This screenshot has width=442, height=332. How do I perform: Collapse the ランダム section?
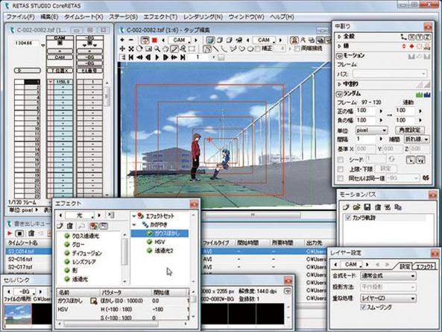pos(339,94)
